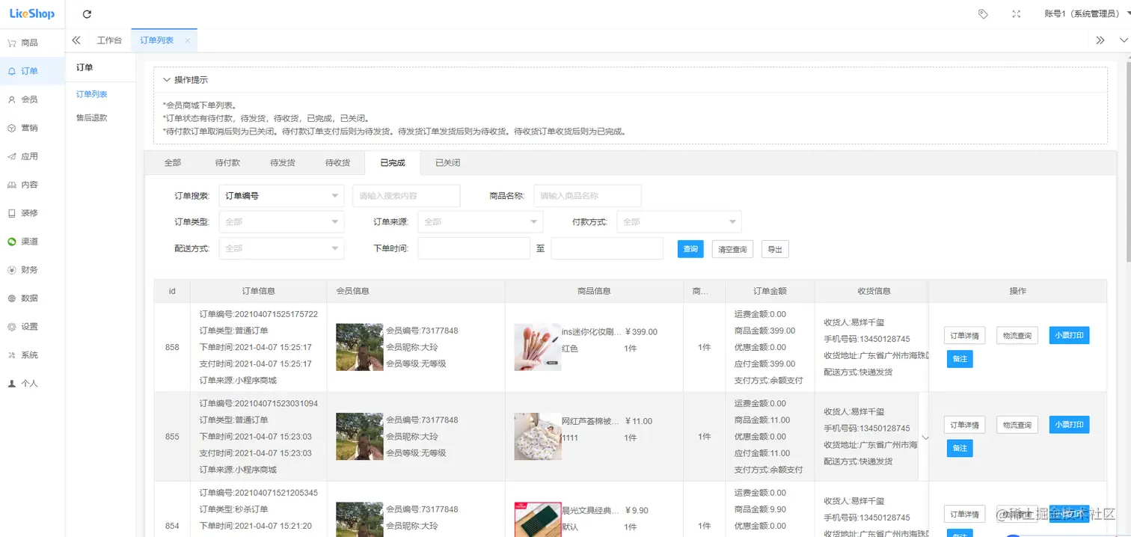
Task: Refresh the page with reload icon
Action: pos(87,14)
